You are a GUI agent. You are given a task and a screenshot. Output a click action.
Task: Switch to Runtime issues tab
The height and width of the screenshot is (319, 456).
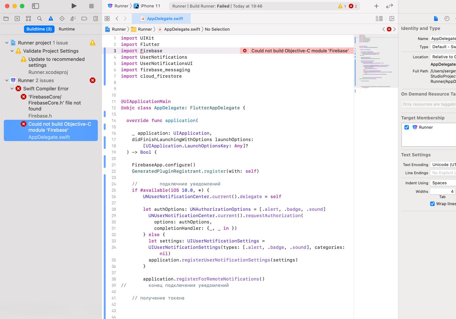click(67, 29)
